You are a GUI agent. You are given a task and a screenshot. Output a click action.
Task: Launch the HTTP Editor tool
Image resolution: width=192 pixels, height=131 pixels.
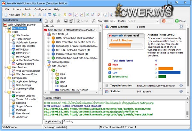click(22, 50)
